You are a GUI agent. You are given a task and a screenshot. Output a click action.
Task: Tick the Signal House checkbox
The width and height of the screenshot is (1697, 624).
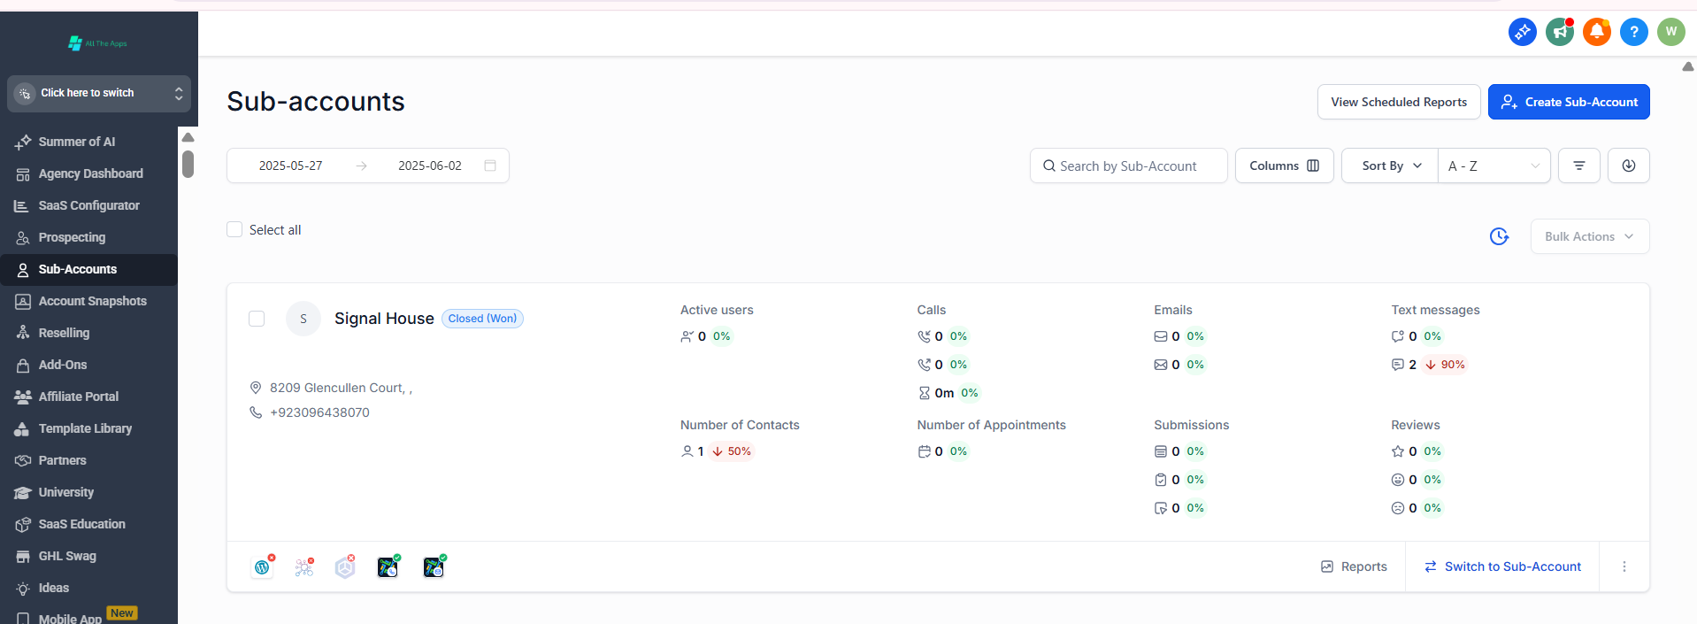[257, 319]
